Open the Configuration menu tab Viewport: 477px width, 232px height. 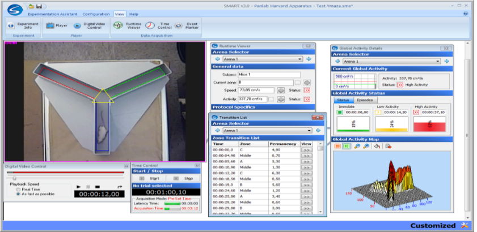[96, 14]
